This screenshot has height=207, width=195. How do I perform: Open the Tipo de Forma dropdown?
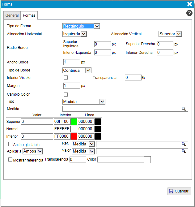pos(81,26)
